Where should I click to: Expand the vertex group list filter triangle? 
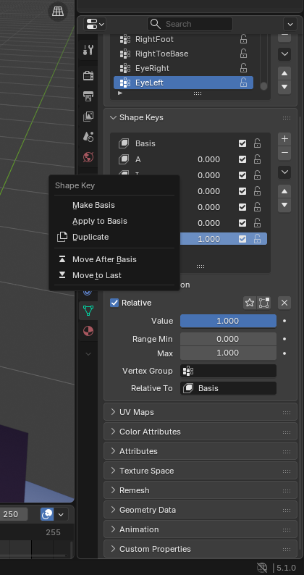pyautogui.click(x=120, y=93)
